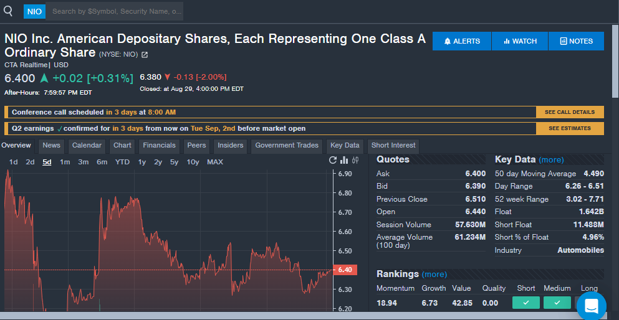Screen dimensions: 619x320
Task: Set the chart range to 6m
Action: click(102, 162)
